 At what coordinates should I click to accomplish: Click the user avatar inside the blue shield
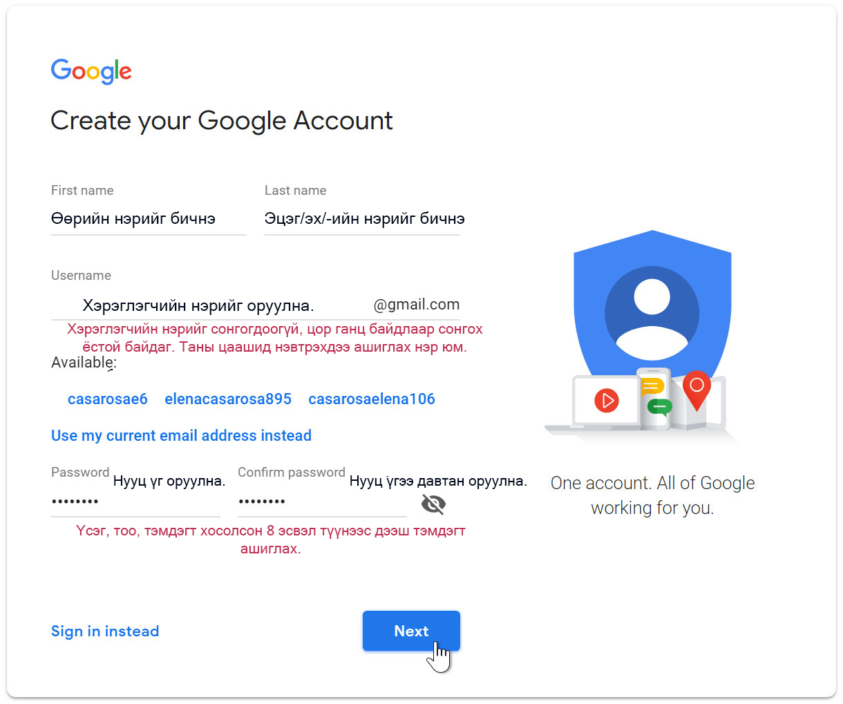coord(652,313)
